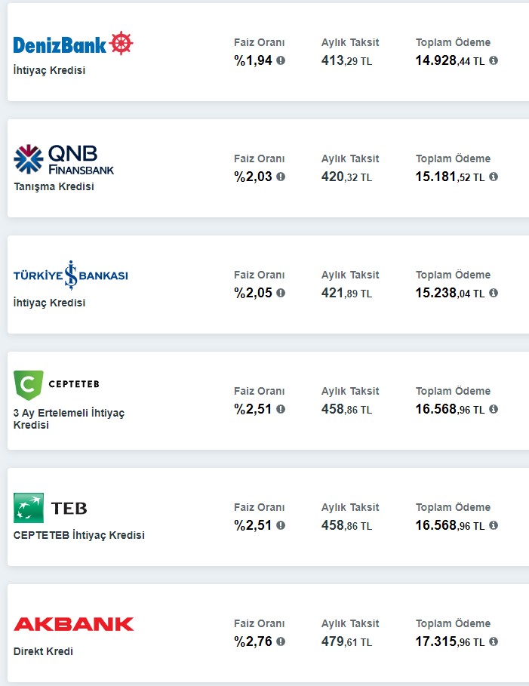Viewport: 529px width, 686px height.
Task: Select the 421,89 TL monthly installment
Action: 346,293
